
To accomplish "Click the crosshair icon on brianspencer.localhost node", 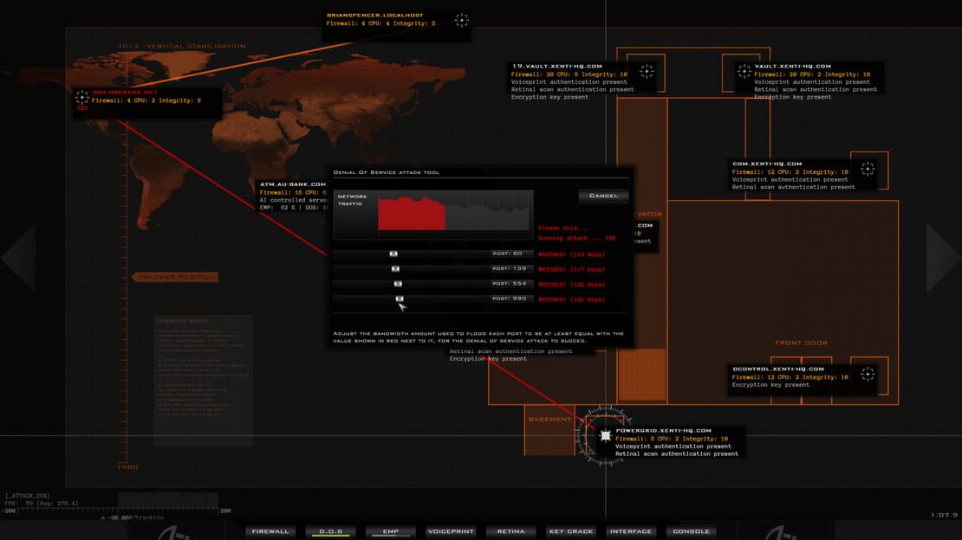I will click(461, 20).
